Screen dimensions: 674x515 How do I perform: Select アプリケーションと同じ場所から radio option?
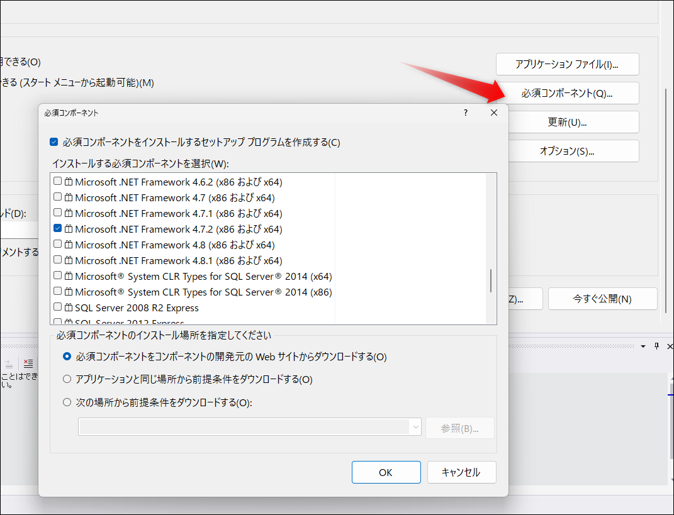point(67,379)
